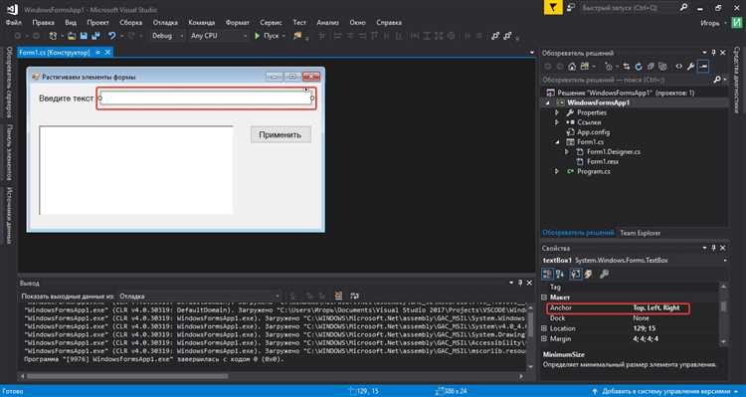This screenshot has width=746, height=397.
Task: Select Form1.resx in Solution Explorer
Action: (x=603, y=161)
